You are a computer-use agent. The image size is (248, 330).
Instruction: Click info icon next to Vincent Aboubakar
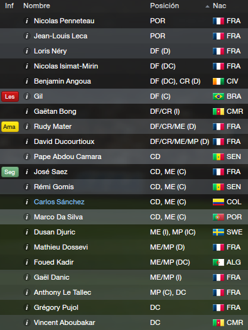[x=27, y=322]
